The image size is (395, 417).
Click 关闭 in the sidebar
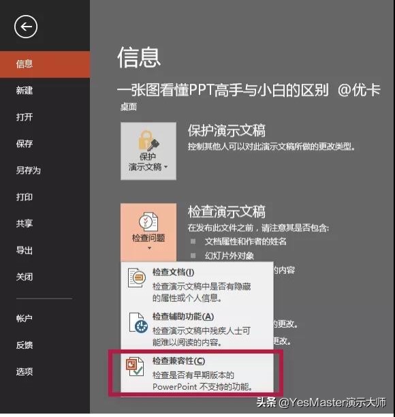[45, 277]
